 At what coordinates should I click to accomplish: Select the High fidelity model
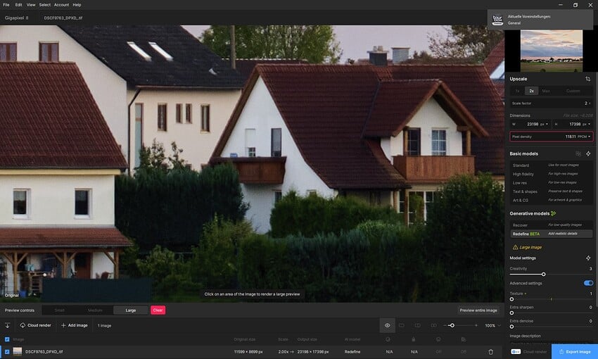pyautogui.click(x=552, y=174)
